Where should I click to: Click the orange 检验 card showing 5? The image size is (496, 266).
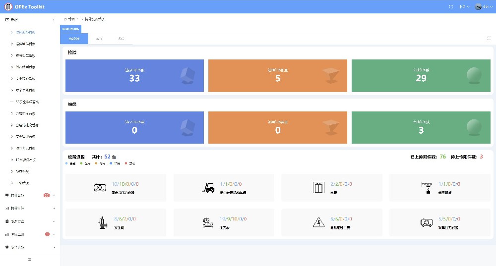[277, 76]
